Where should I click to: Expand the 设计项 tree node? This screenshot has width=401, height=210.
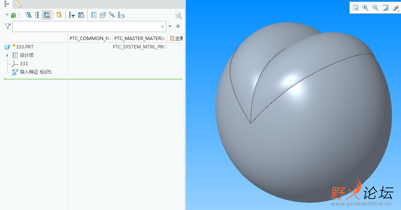[7, 55]
